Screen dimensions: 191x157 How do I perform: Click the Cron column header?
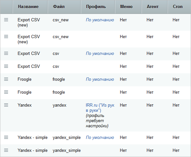coord(177,6)
